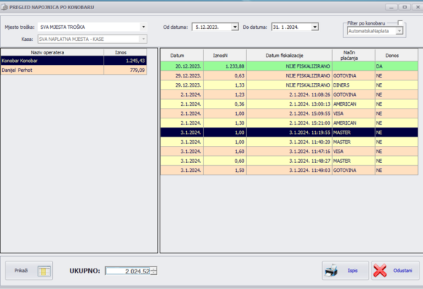Click IznosN cell 0,36

pos(225,104)
